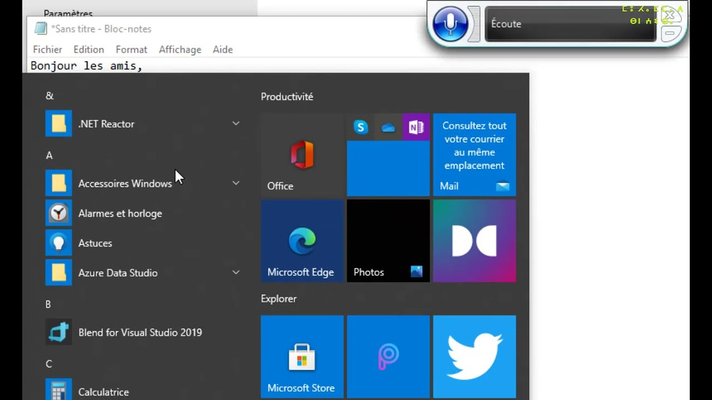Launch Microsoft Edge tile
Image resolution: width=712 pixels, height=400 pixels.
[302, 241]
